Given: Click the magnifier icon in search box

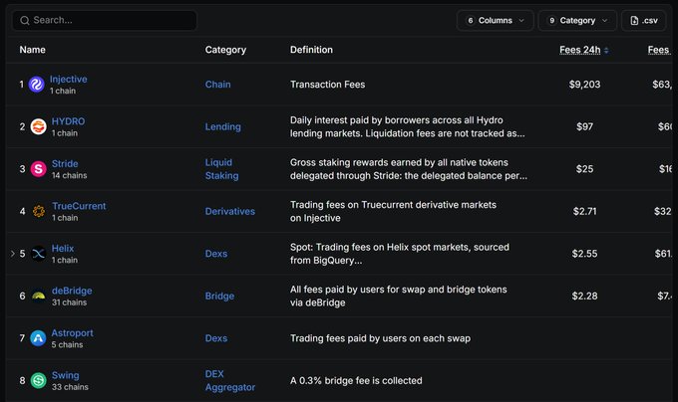Looking at the screenshot, I should tap(25, 20).
